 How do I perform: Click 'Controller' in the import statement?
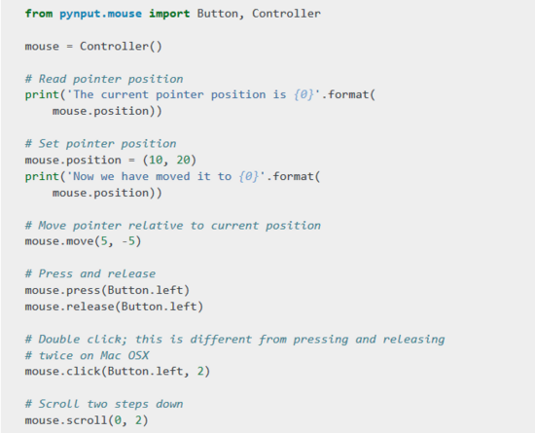pyautogui.click(x=286, y=14)
